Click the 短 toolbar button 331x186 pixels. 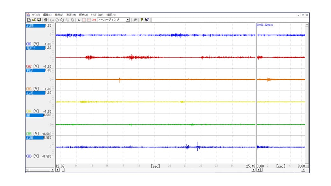click(x=135, y=20)
